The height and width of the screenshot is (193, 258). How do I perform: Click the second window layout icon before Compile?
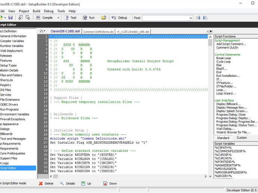tap(28, 18)
